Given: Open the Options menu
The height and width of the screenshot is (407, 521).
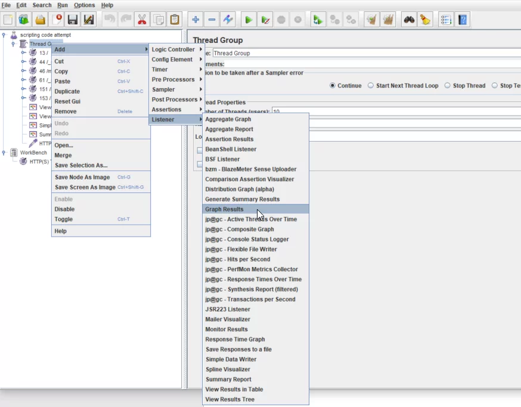Looking at the screenshot, I should (x=85, y=5).
